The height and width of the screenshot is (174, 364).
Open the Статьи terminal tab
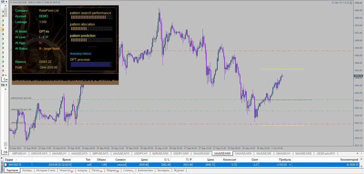128,170
